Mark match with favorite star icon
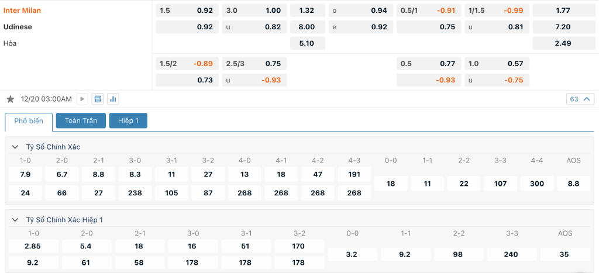The width and height of the screenshot is (599, 273). [11, 99]
